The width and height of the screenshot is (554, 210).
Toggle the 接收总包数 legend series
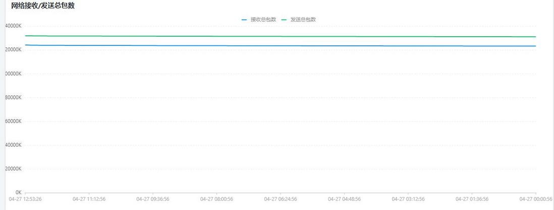point(259,20)
